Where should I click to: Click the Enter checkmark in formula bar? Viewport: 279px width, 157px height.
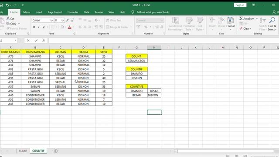(x=36, y=41)
